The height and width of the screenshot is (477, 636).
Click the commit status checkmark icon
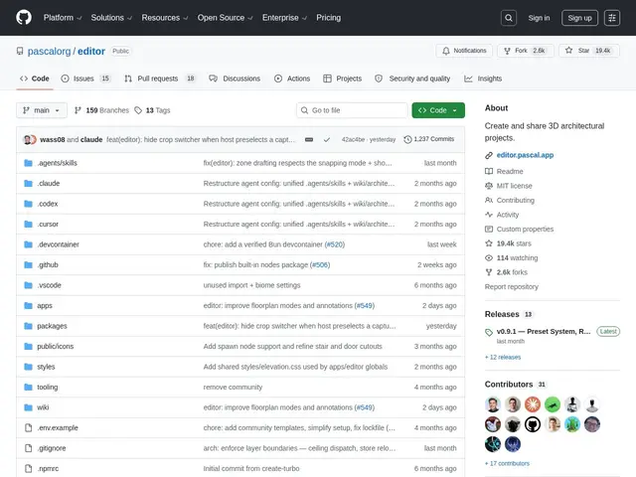click(x=327, y=139)
